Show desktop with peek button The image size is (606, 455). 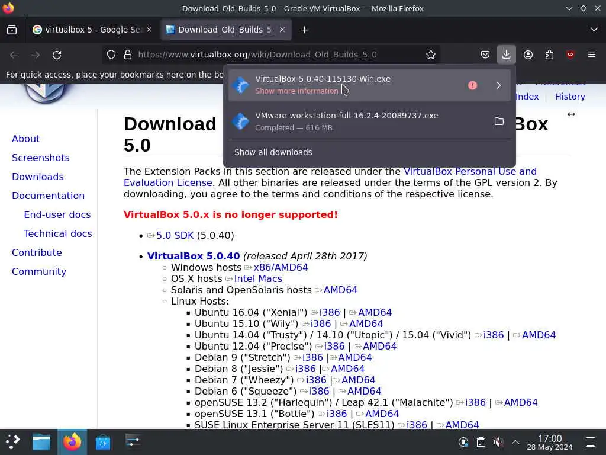tap(591, 442)
